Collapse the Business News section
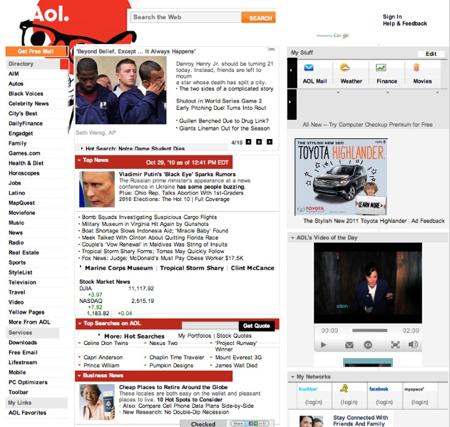This screenshot has width=450, height=427. 79,376
